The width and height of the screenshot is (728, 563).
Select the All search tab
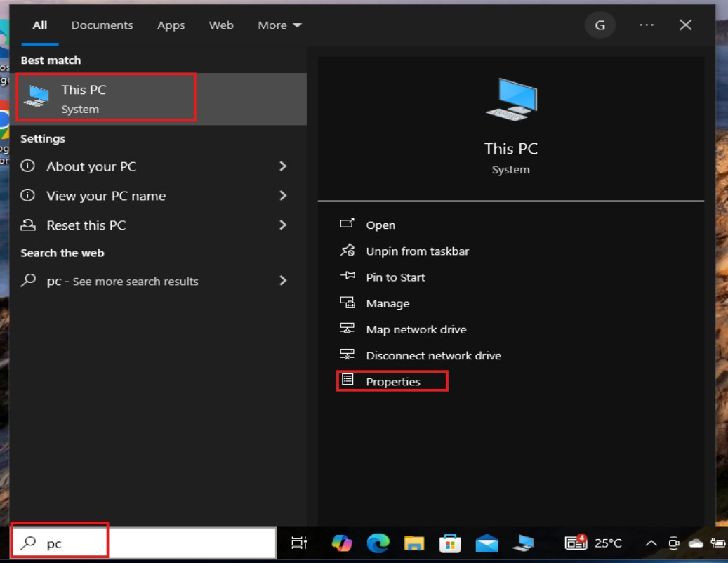[40, 25]
